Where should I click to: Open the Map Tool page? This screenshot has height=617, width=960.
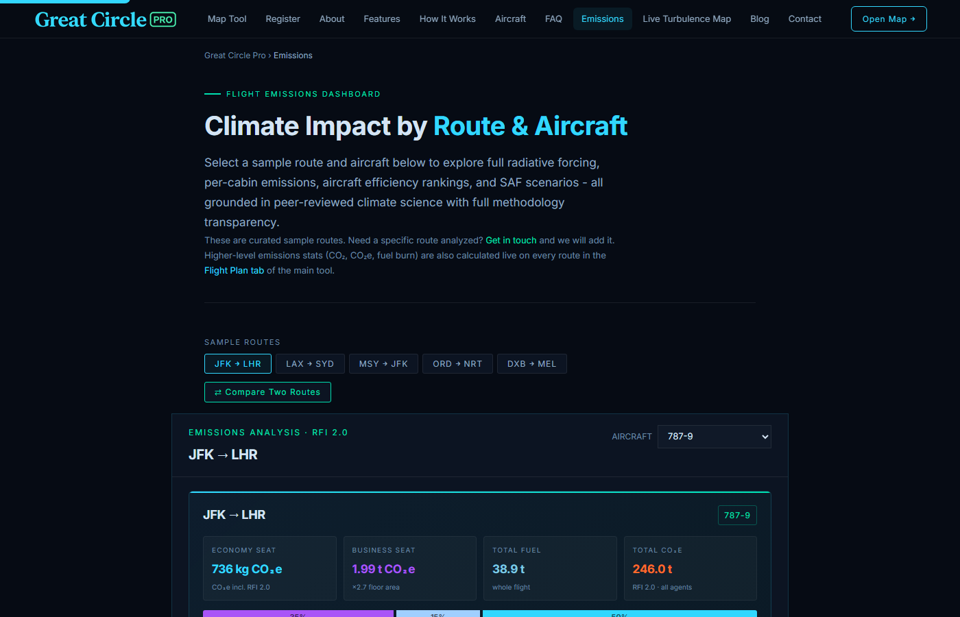point(227,19)
